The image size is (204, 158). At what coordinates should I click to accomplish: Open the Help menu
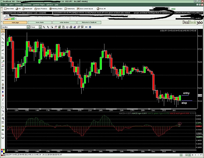pyautogui.click(x=56, y=5)
